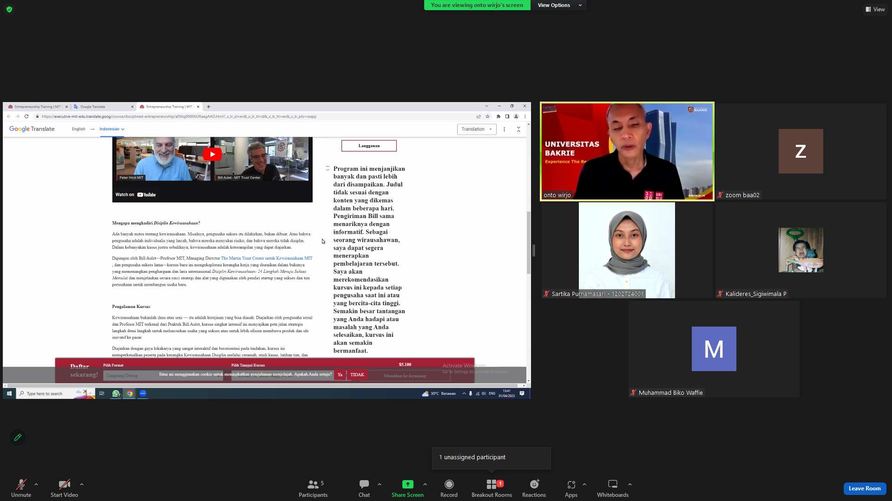Screen dimensions: 892x501
Task: Click the green encryption shield icon
Action: coord(9,9)
